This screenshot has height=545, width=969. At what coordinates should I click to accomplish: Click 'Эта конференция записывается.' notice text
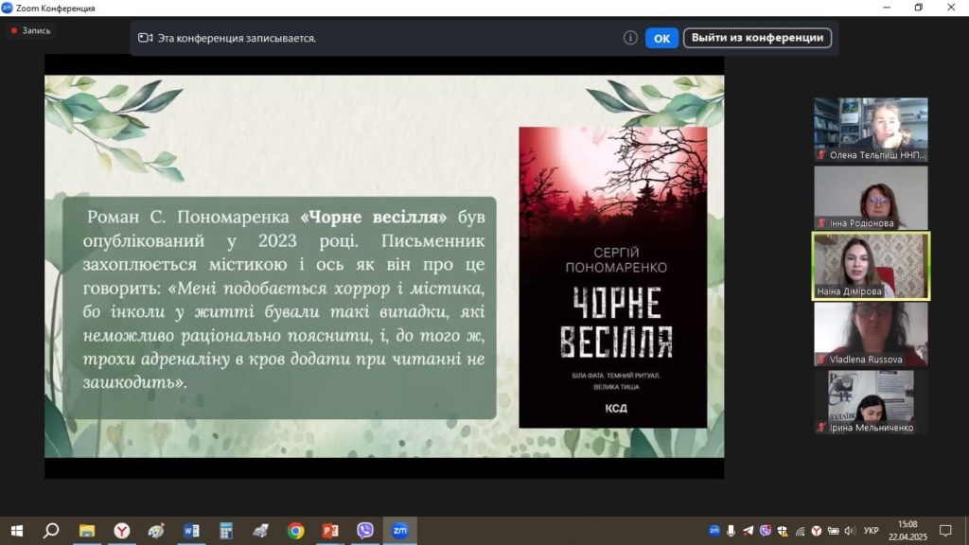click(x=237, y=38)
